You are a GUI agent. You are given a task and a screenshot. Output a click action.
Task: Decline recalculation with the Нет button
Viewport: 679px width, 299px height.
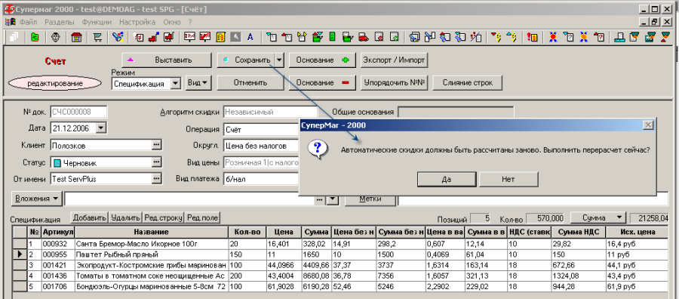coord(508,179)
